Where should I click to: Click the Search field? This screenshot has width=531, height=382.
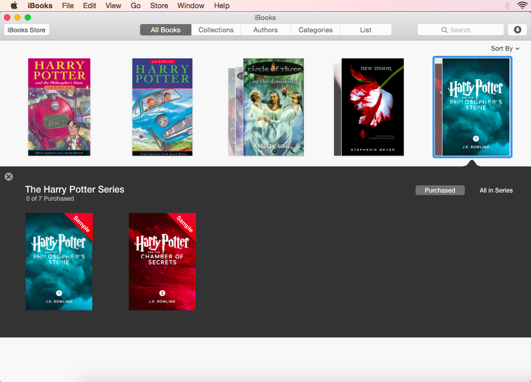461,30
